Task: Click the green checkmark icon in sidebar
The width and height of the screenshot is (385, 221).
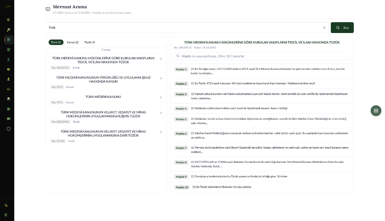Action: (x=9, y=109)
